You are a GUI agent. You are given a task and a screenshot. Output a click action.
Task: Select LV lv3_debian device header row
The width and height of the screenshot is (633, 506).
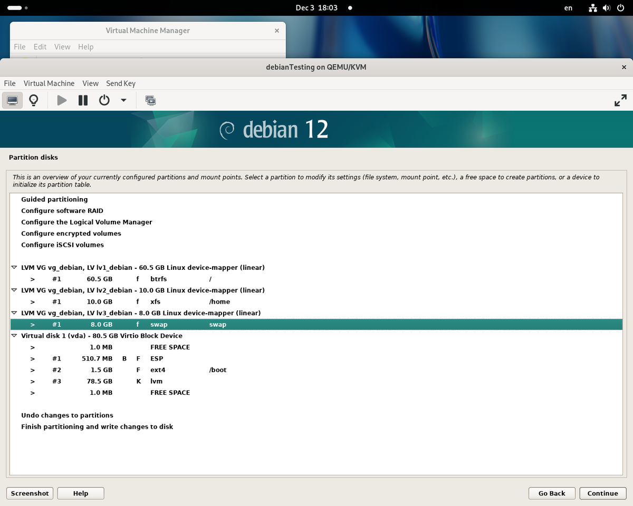click(x=316, y=313)
